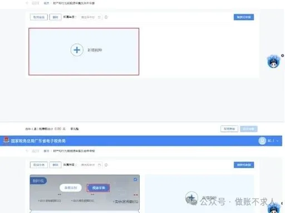Click the home link in the lower breadcrumb
Screen dimensions: 285x213
pyautogui.click(x=46, y=151)
